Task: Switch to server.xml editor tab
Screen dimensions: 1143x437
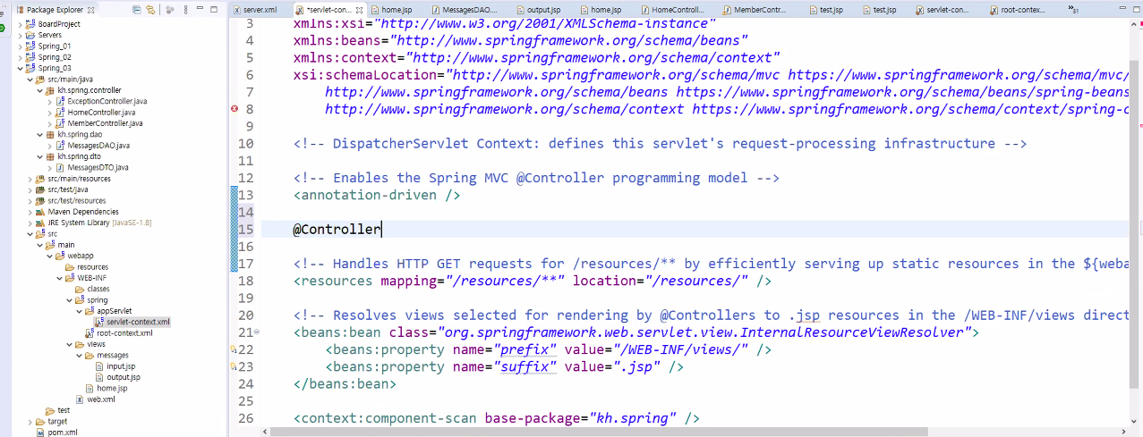Action: pos(260,10)
